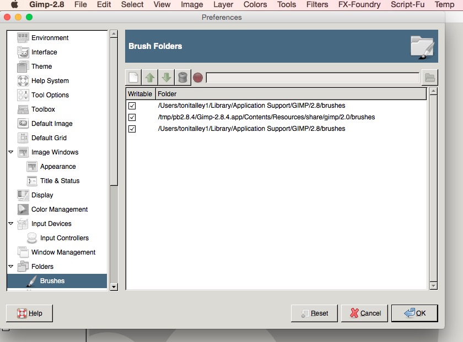Screen dimensions: 463x342
Task: Click the Brush Folders header icon
Action: pos(422,47)
